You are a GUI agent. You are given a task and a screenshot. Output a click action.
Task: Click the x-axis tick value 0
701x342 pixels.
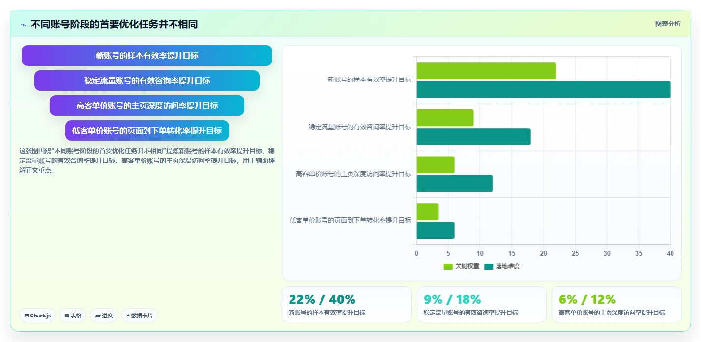pyautogui.click(x=417, y=253)
